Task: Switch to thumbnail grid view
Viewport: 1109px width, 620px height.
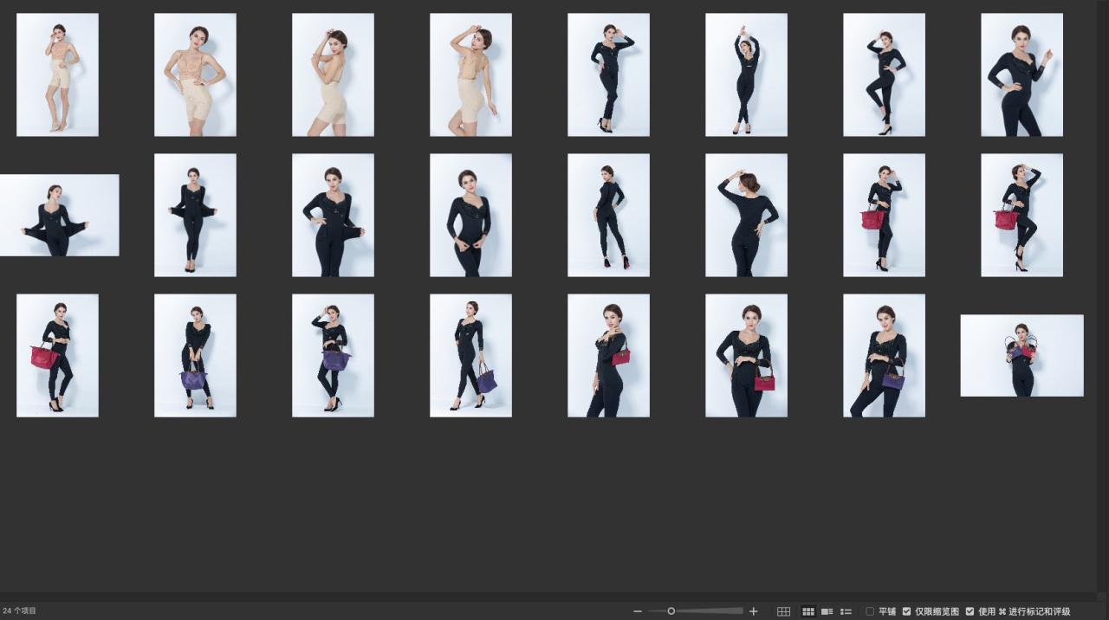Action: (x=808, y=611)
